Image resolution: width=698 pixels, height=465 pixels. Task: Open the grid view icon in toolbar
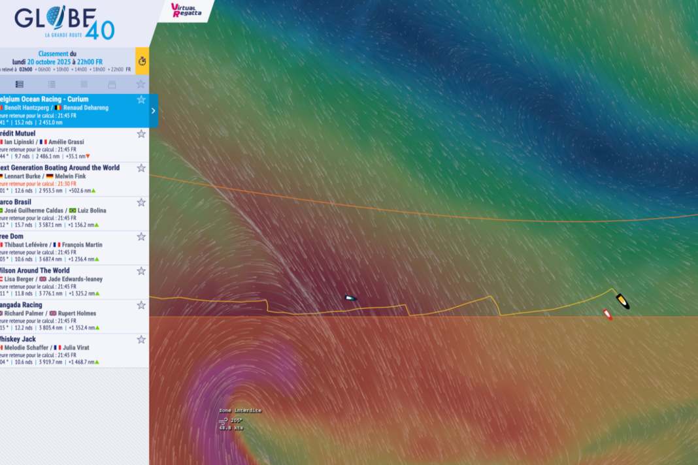pos(84,84)
